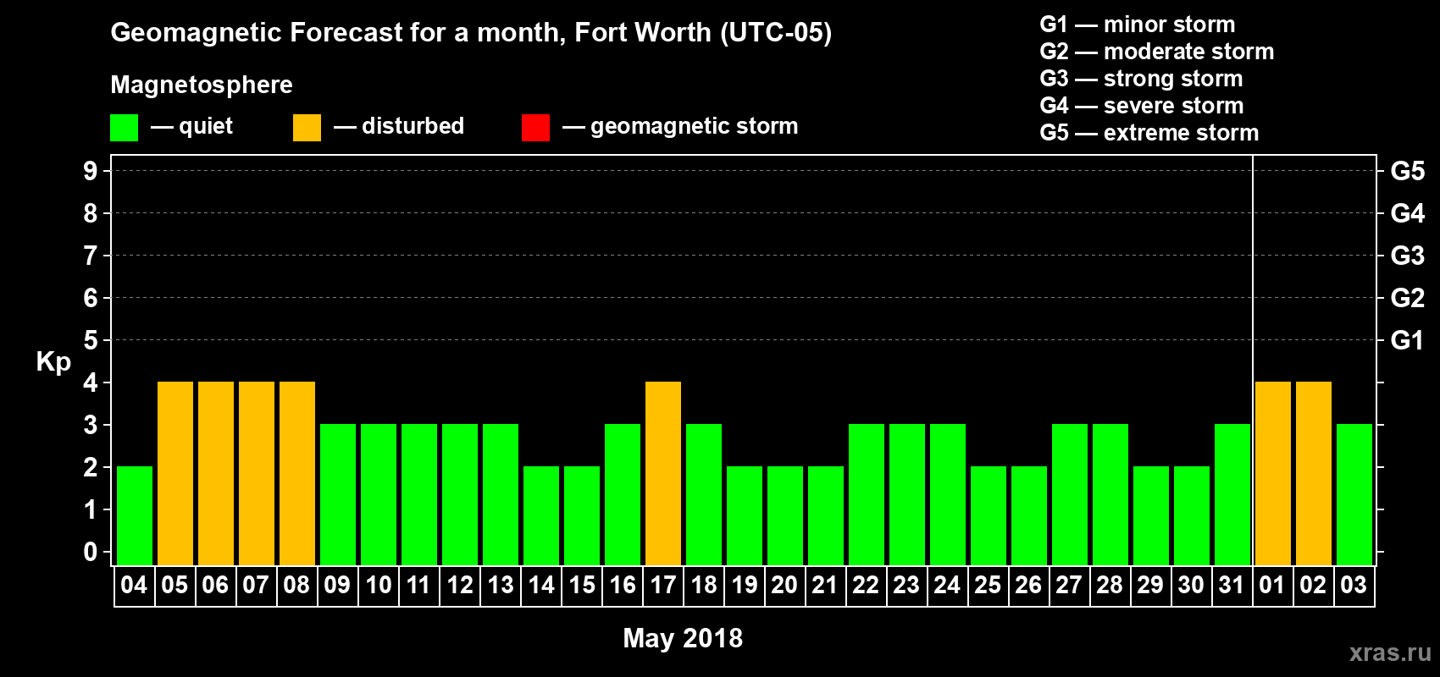Click the green bar for May 20

point(785,515)
